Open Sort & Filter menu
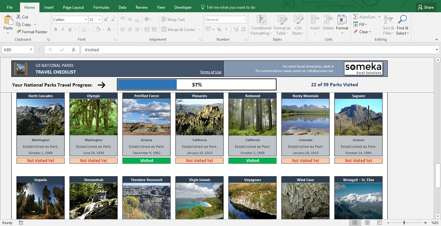Image resolution: width=441 pixels, height=226 pixels. [389, 25]
